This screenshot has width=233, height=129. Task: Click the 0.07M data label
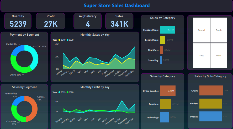170,40
